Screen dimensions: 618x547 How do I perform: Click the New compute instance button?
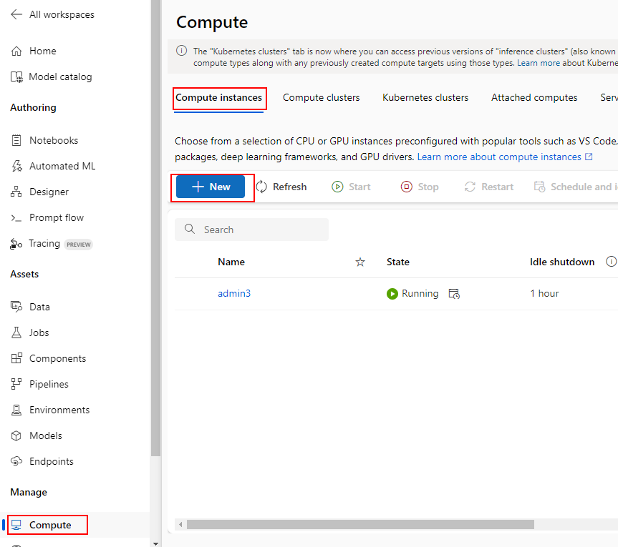(211, 187)
